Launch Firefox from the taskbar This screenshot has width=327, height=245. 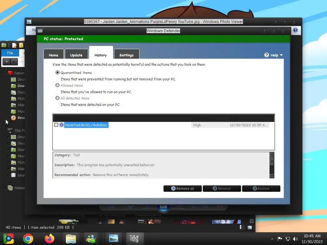[x=49, y=239]
